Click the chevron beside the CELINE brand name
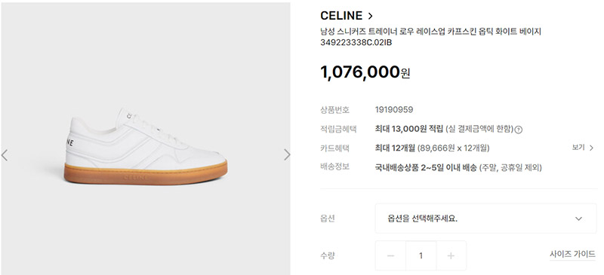Viewport: 604px width, 275px height. [x=370, y=16]
